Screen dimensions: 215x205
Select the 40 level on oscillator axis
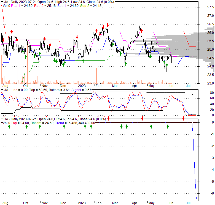click(x=212, y=104)
